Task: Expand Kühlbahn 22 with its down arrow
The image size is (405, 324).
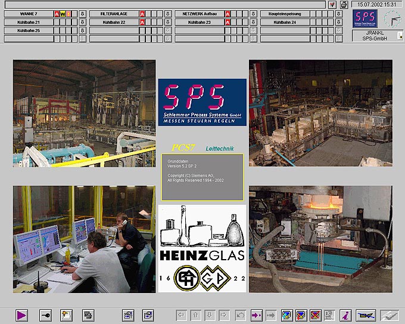Action: click(168, 22)
